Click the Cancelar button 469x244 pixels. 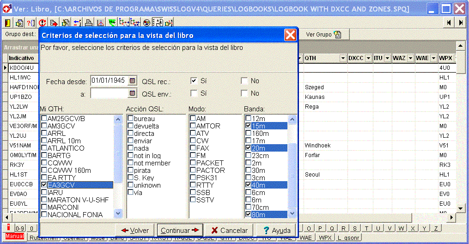(x=229, y=230)
